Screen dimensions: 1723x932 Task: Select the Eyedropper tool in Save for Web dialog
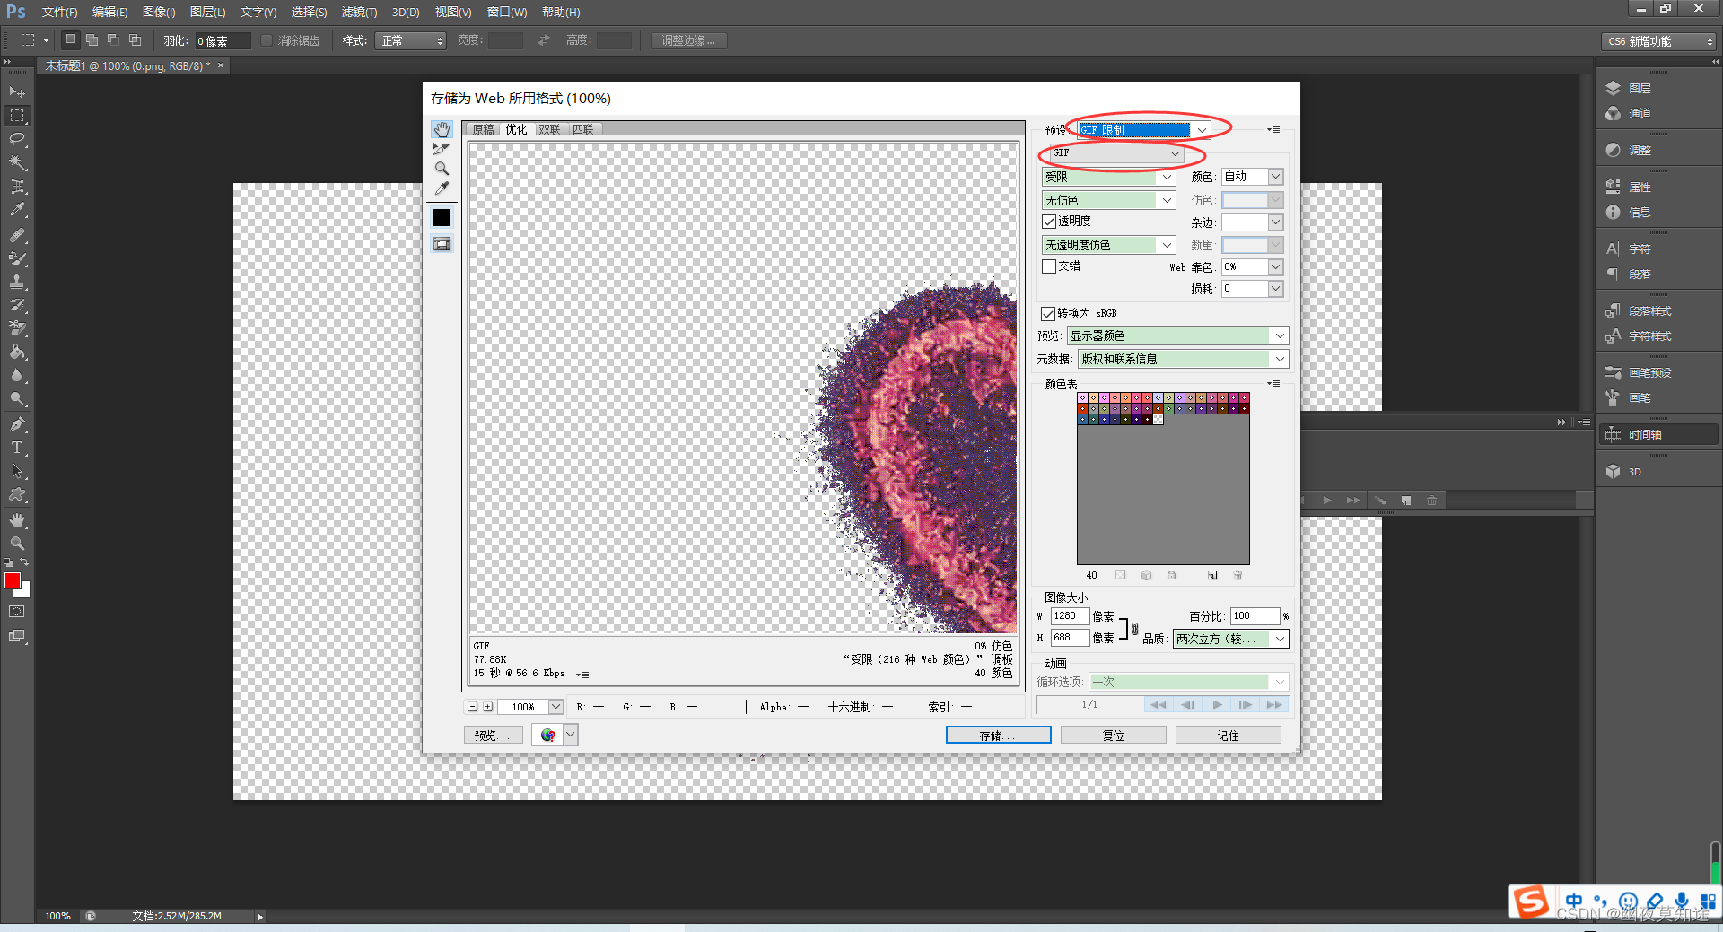[442, 188]
